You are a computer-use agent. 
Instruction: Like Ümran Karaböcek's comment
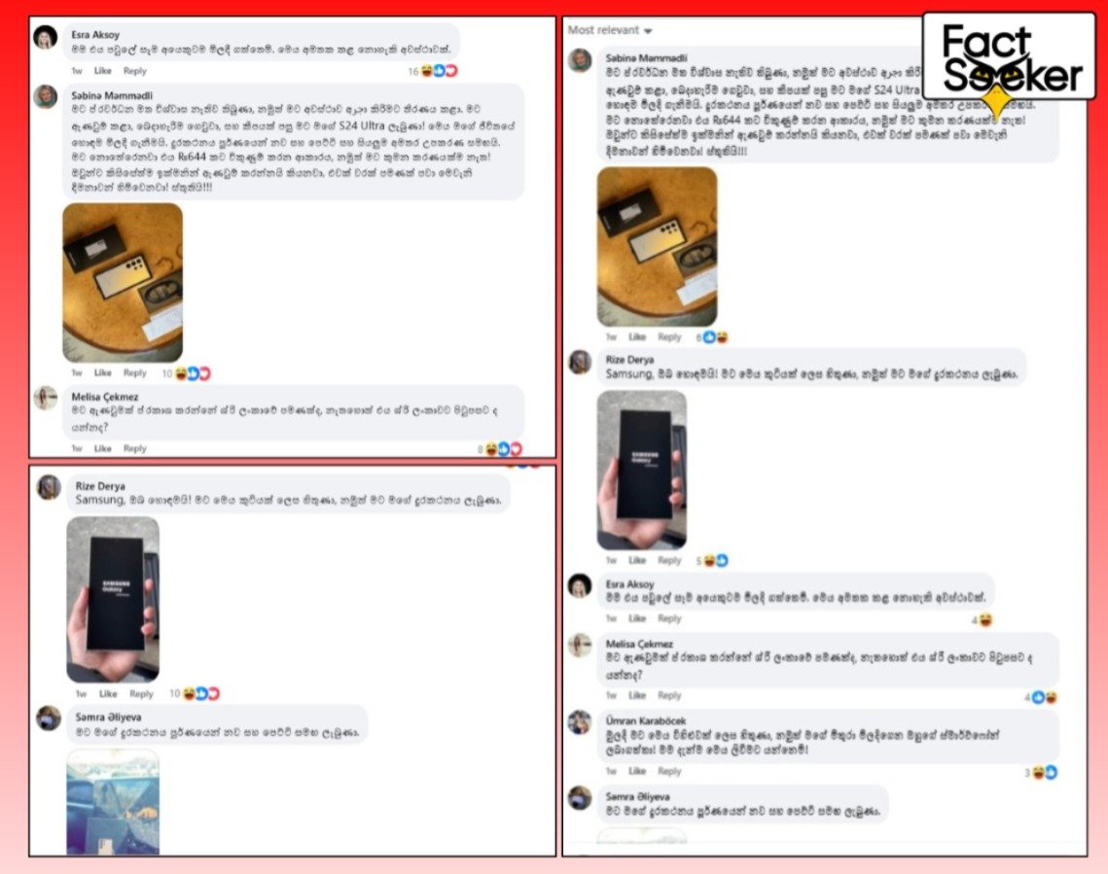tap(637, 772)
